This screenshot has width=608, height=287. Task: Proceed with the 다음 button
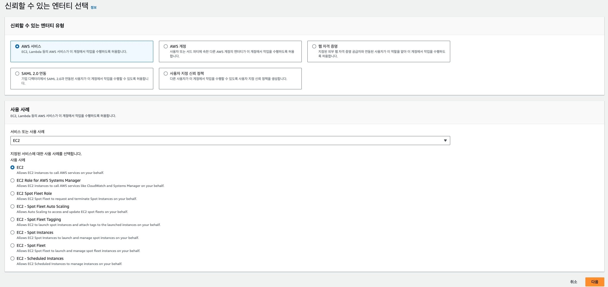click(595, 282)
